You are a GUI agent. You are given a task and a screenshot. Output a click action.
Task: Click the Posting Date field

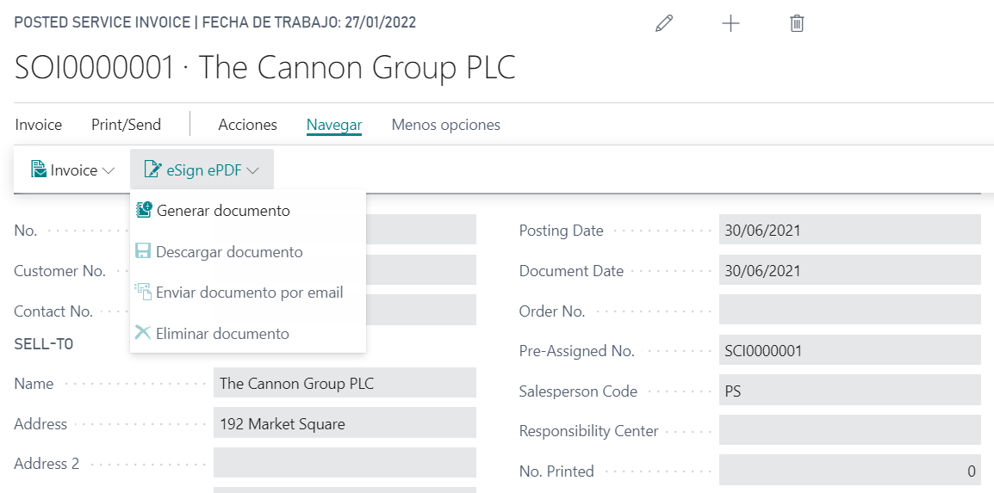848,231
